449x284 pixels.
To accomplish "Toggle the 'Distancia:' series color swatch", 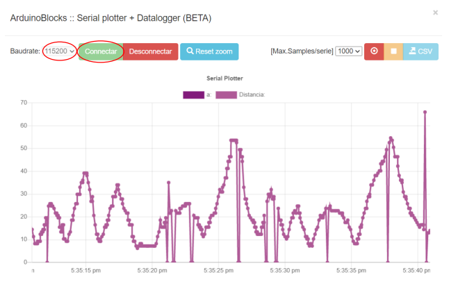I will (x=226, y=95).
